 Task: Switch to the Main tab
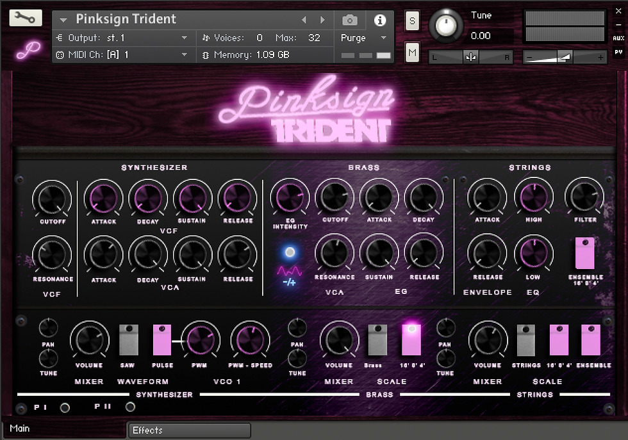point(64,428)
